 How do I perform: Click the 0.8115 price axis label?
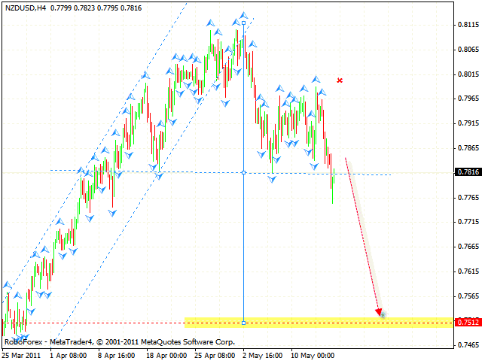(x=467, y=25)
